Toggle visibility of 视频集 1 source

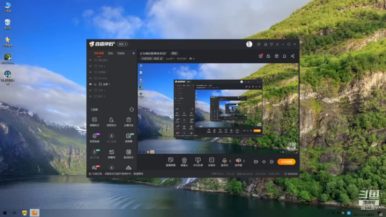tap(90, 72)
